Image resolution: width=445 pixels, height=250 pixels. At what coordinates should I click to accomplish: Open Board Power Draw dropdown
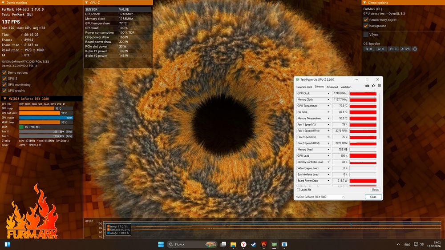(328, 181)
